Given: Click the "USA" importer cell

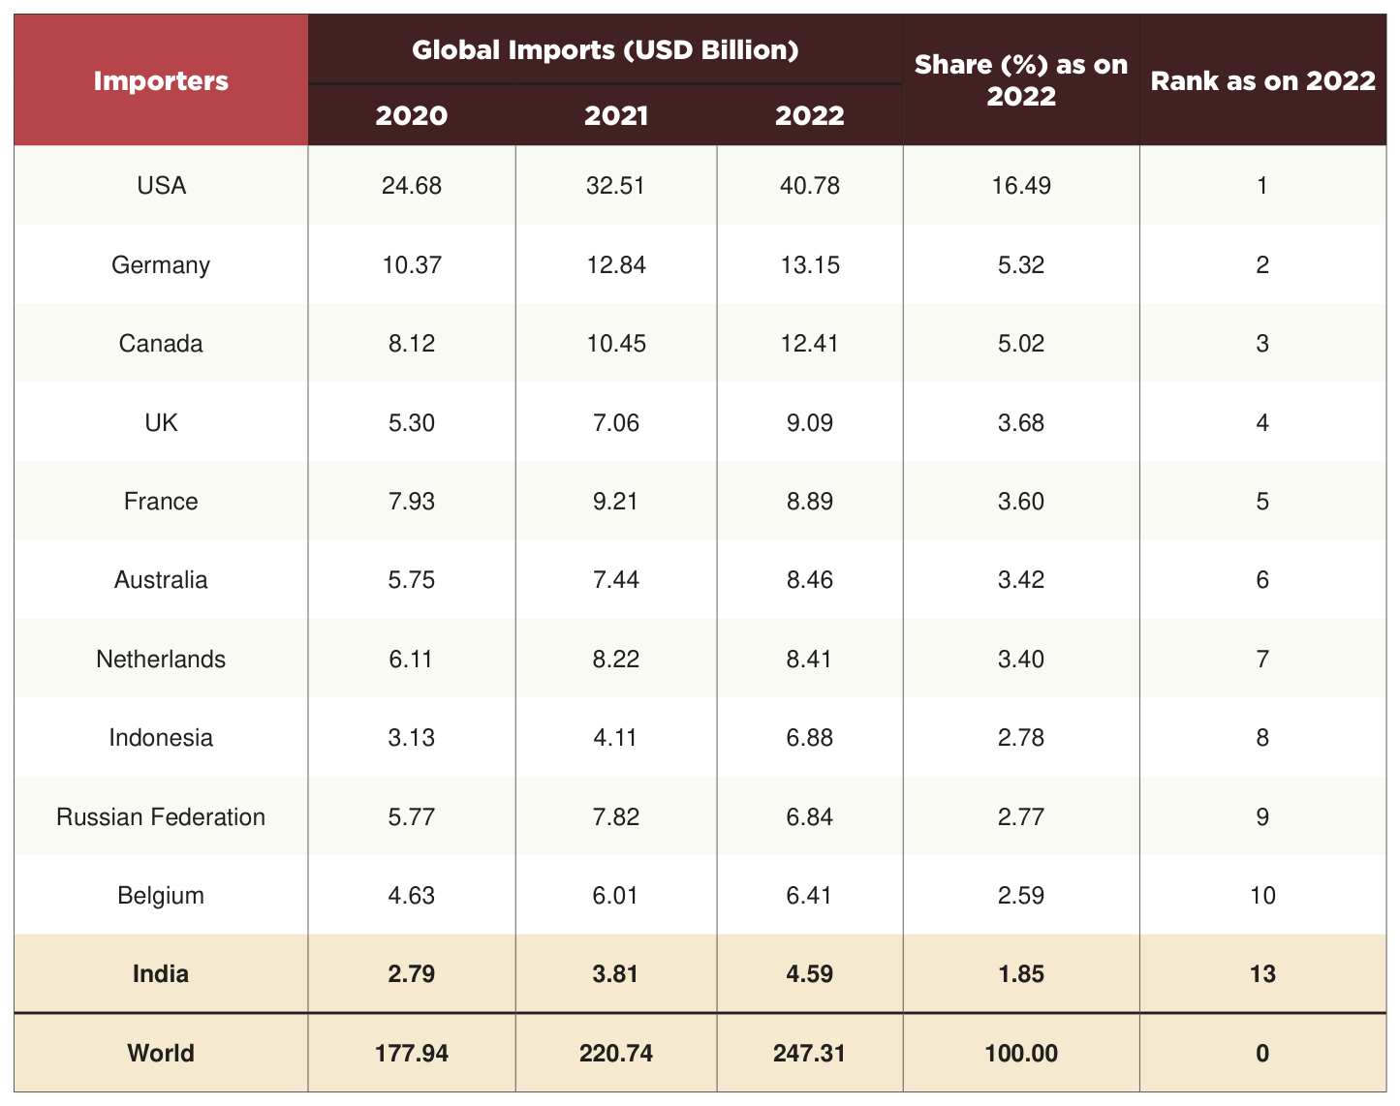Looking at the screenshot, I should click(161, 185).
